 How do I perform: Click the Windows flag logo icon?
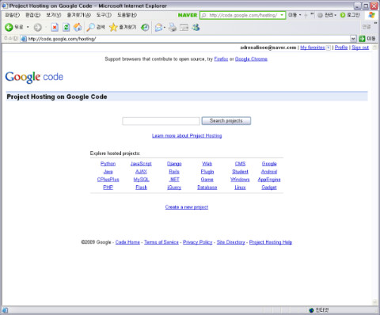pos(372,15)
